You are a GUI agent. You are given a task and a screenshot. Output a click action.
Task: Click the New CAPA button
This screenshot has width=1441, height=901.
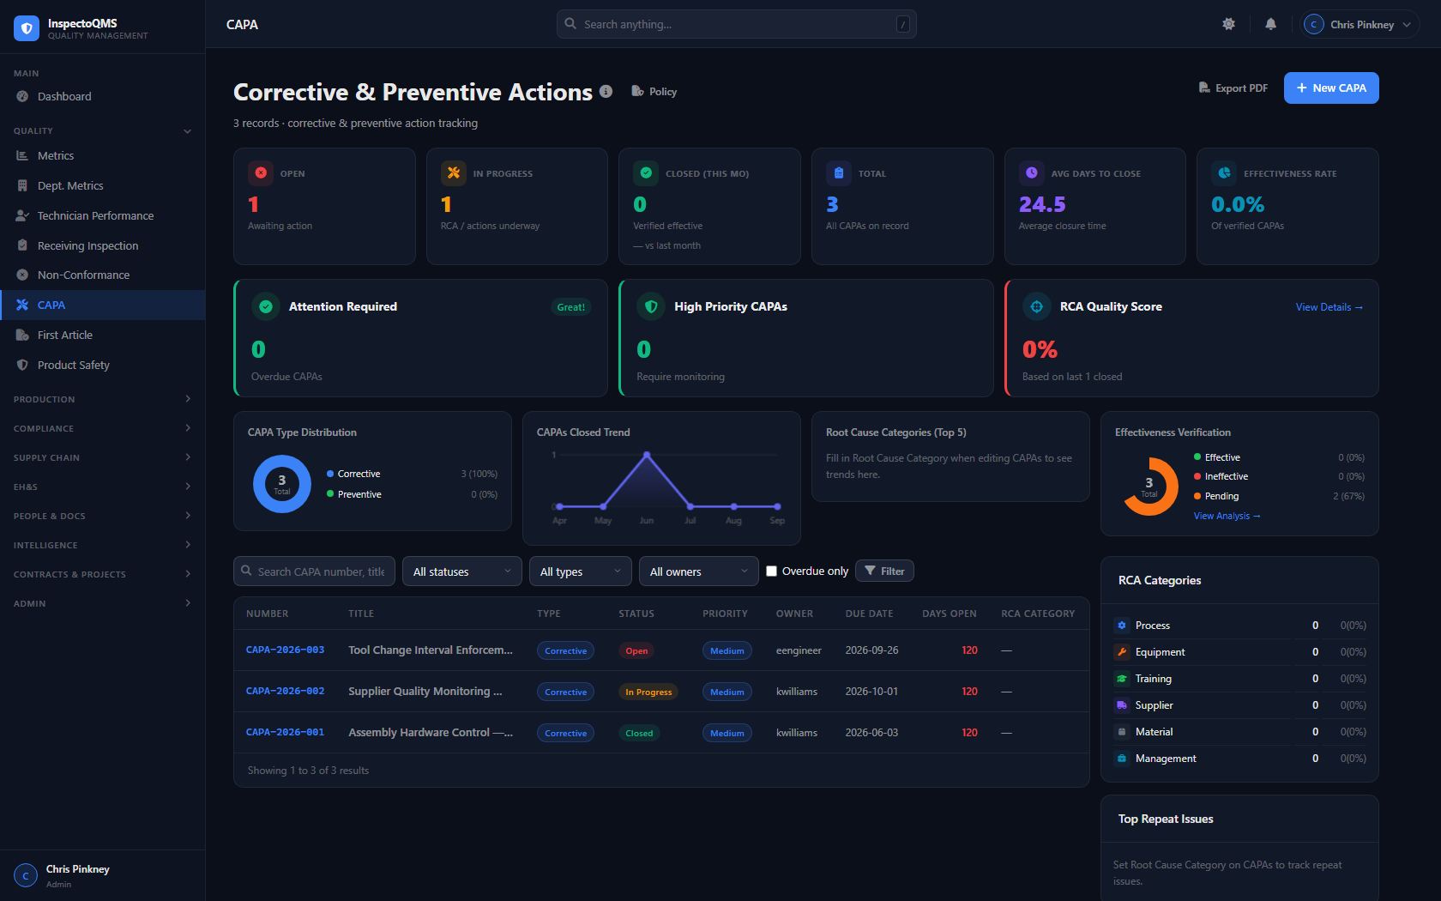click(1331, 88)
